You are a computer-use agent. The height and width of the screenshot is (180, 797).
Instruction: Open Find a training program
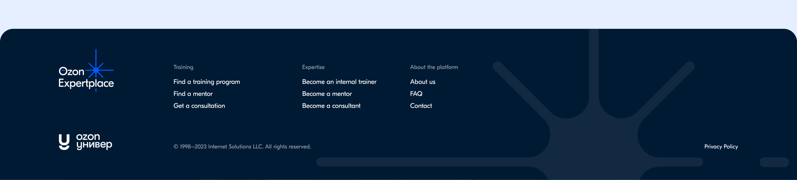[x=207, y=81]
